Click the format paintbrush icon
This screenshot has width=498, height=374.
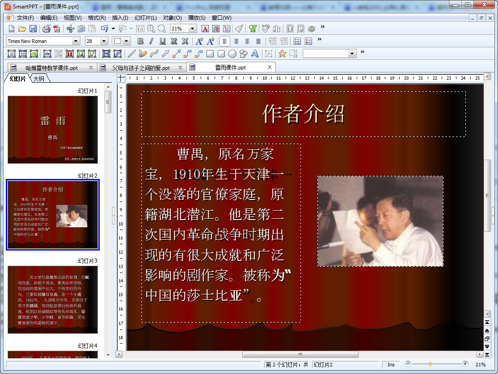pos(239,29)
